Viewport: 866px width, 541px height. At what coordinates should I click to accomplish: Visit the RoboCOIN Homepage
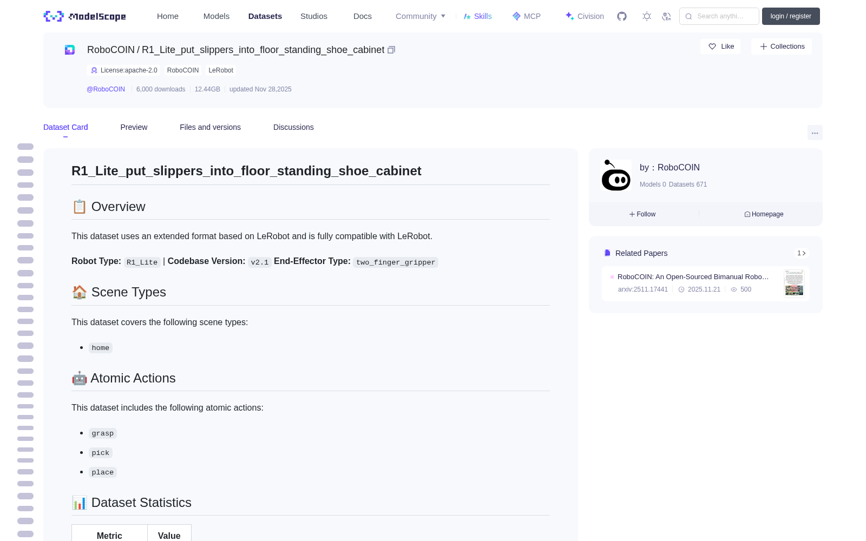pos(764,214)
